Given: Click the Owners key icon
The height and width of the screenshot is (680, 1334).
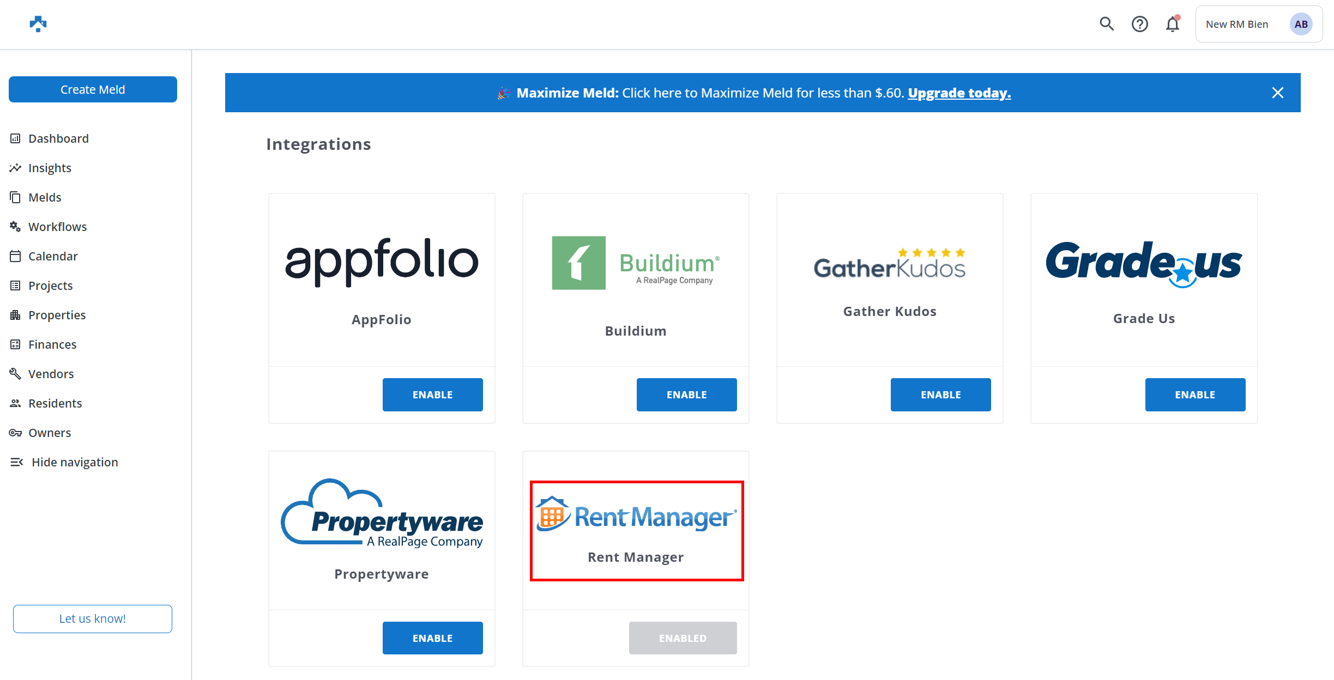Looking at the screenshot, I should 15,433.
